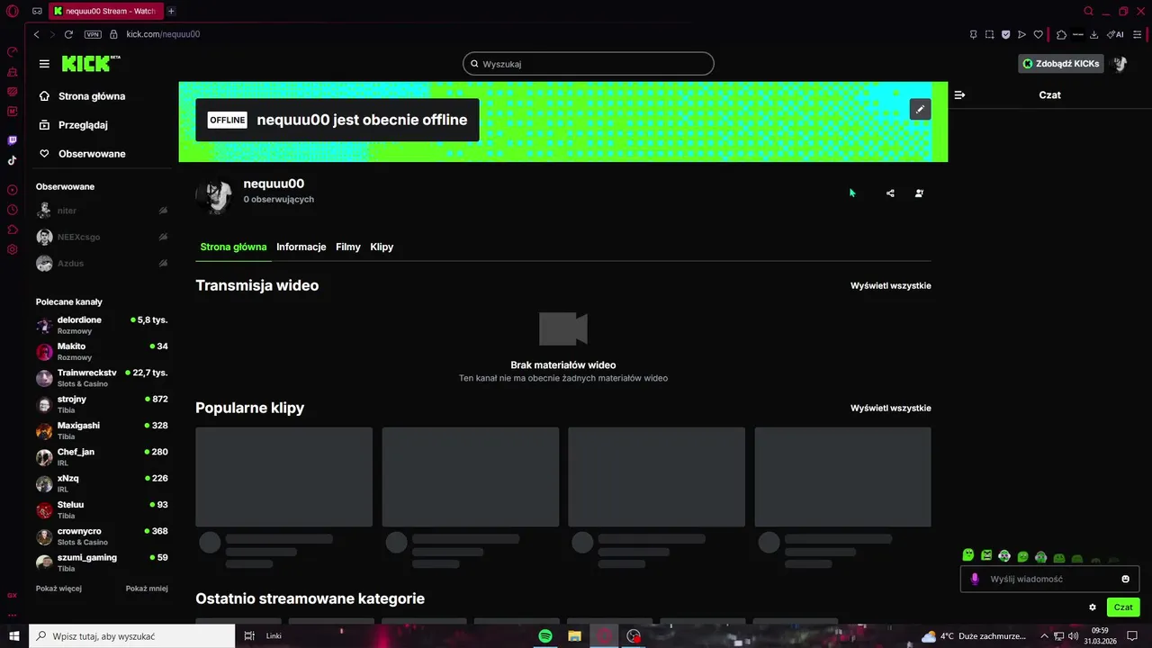Open chat settings gear

[x=1093, y=607]
